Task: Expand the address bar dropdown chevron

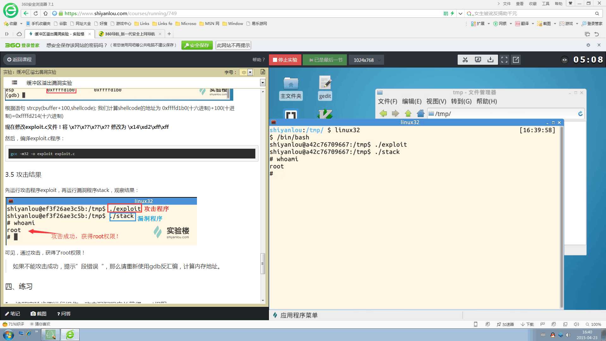Action: click(460, 14)
